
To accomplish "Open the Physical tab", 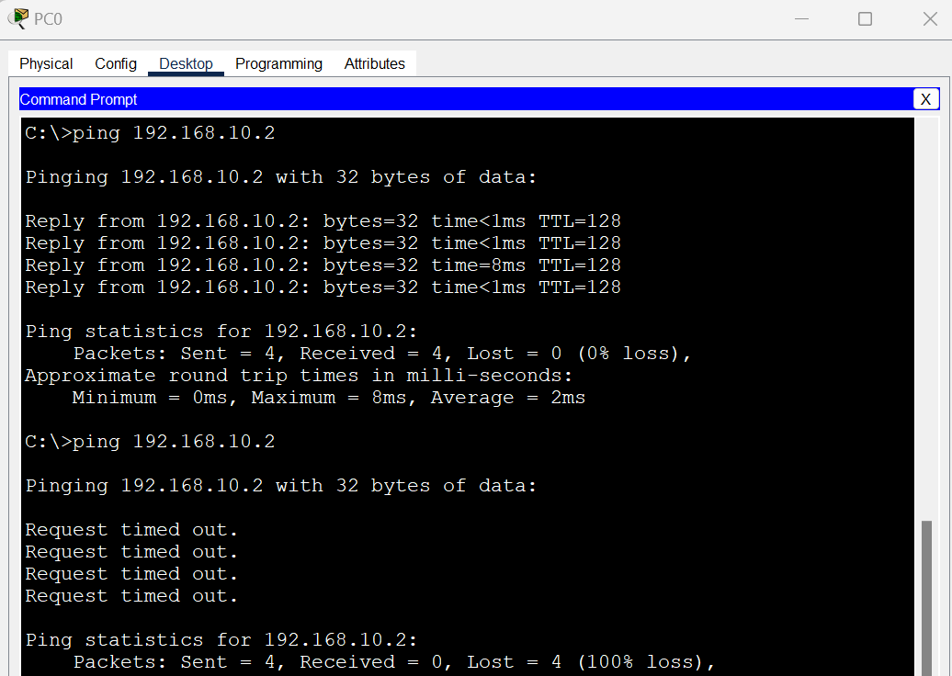I will 46,63.
